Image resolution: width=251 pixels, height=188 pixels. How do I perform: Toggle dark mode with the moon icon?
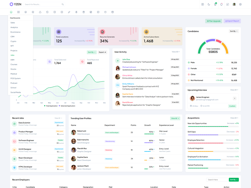pos(209,4)
